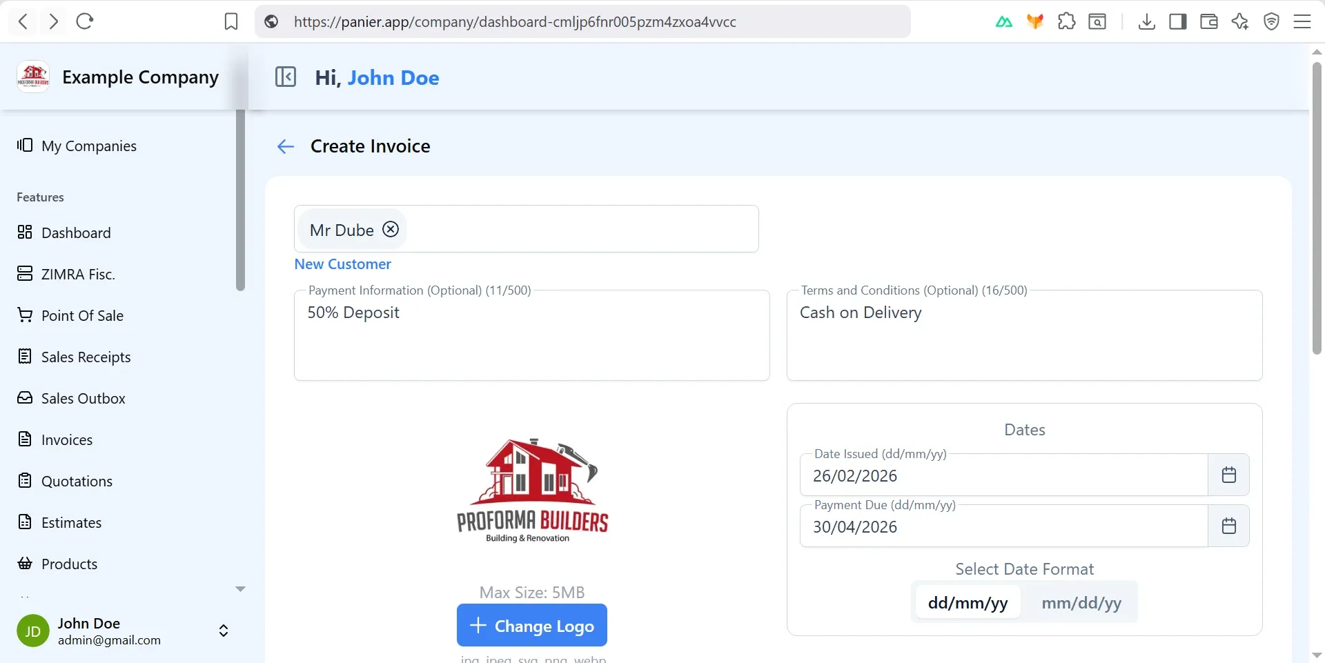Open Invoices in the sidebar
The height and width of the screenshot is (663, 1325).
55,439
